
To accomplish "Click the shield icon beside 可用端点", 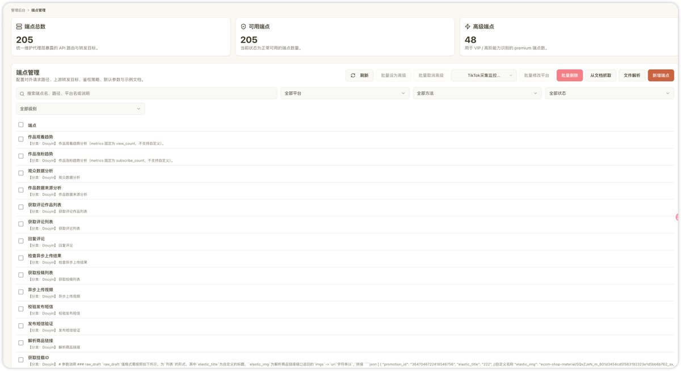I will click(x=243, y=26).
